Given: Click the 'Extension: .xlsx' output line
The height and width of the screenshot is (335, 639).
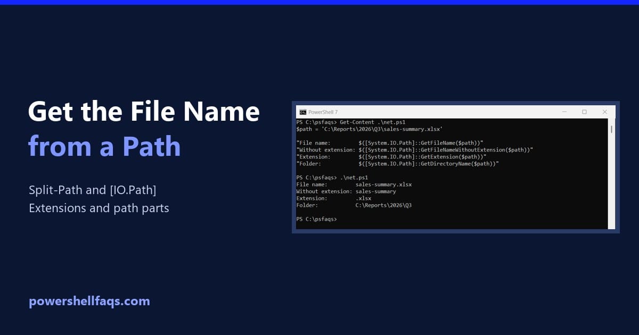Looking at the screenshot, I should 334,198.
